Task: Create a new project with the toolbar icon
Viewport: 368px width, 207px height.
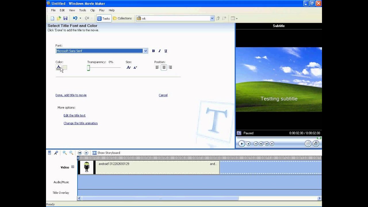Action: click(x=52, y=18)
